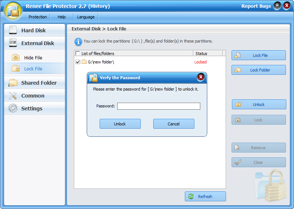Click the Report Bugs link
The height and width of the screenshot is (209, 294).
coord(256,6)
